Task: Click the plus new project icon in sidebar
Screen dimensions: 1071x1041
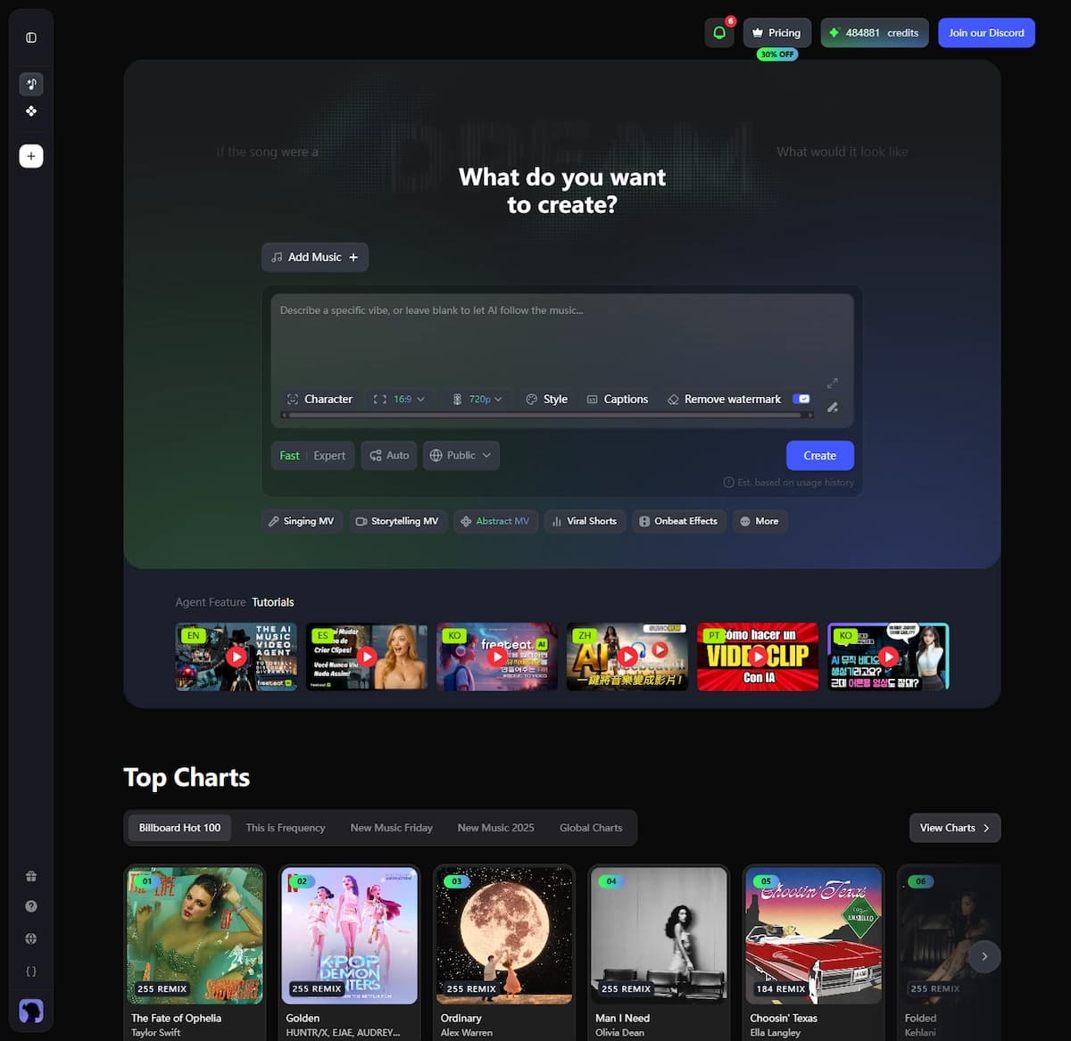Action: pos(31,156)
